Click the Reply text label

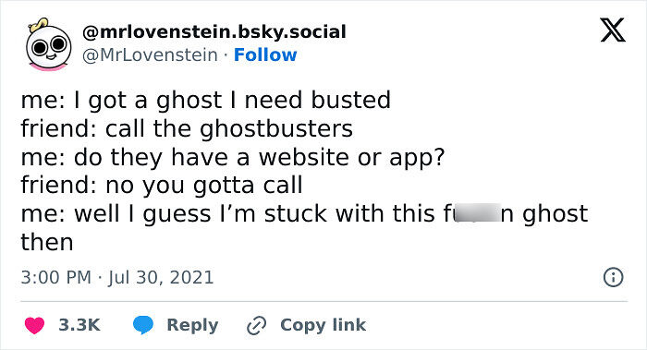(192, 325)
